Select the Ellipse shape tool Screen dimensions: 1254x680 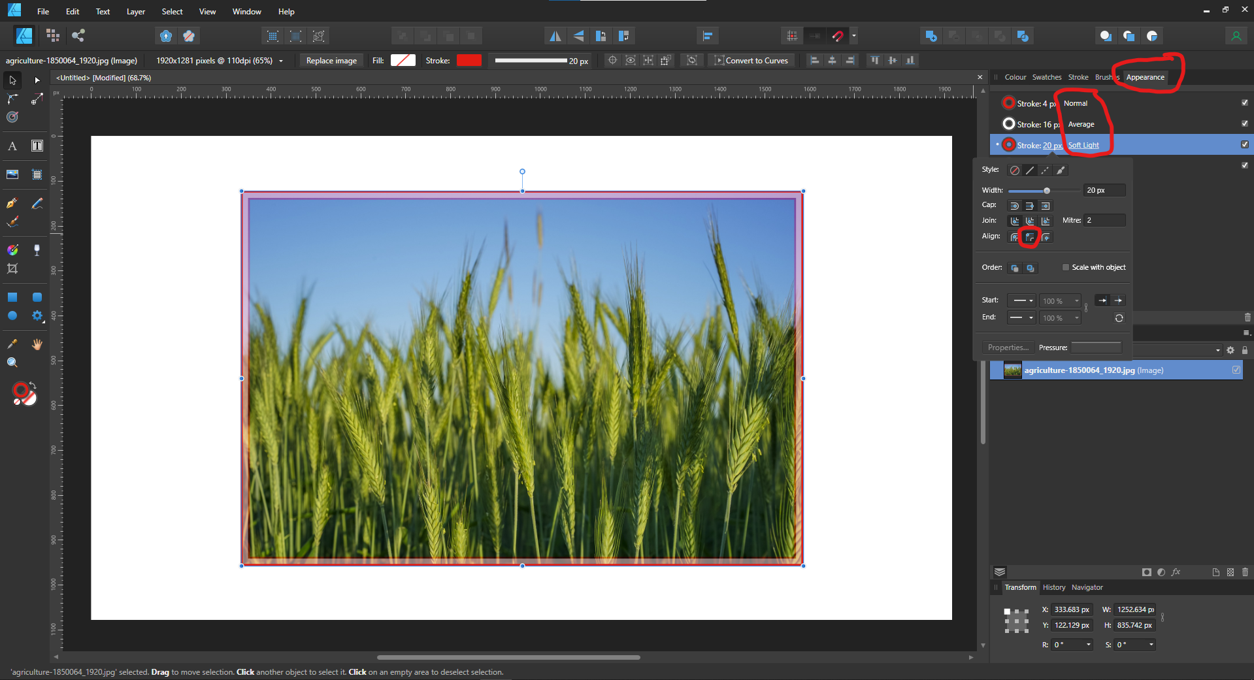(12, 316)
